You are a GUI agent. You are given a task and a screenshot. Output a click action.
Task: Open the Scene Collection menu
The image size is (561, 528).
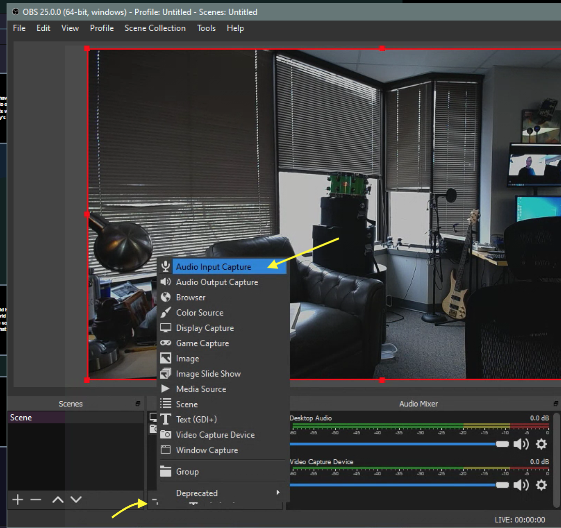[x=155, y=28]
